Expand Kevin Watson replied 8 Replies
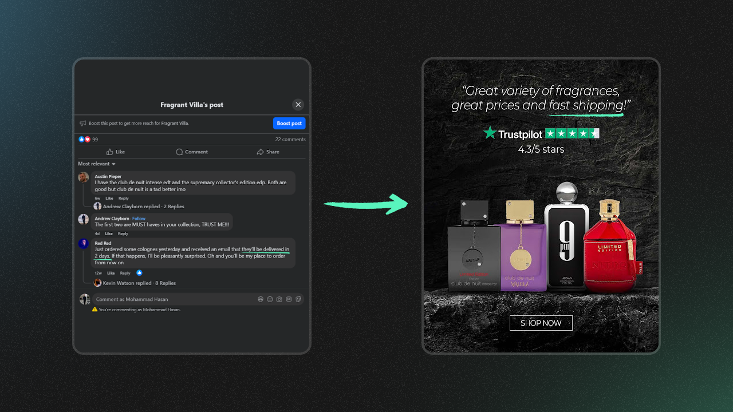 pos(139,283)
